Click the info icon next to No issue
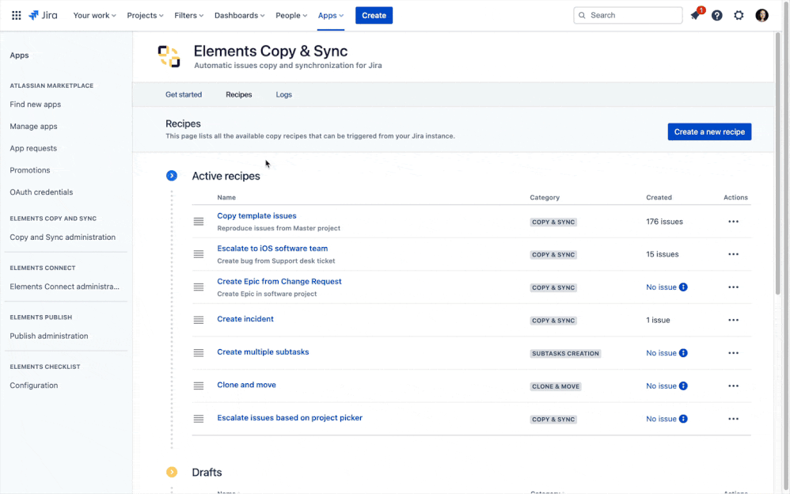 point(686,287)
